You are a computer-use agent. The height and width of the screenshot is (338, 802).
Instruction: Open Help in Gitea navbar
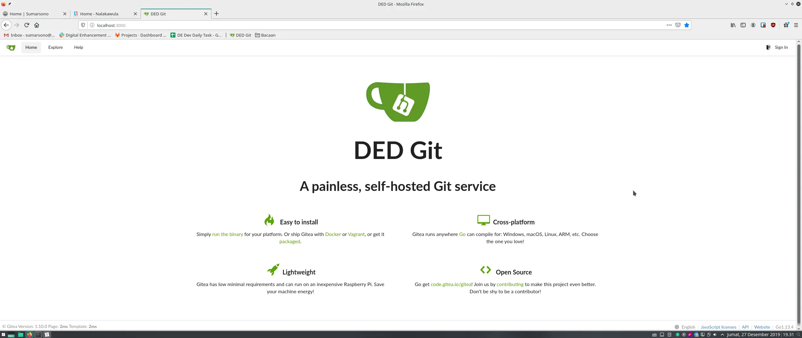(79, 48)
